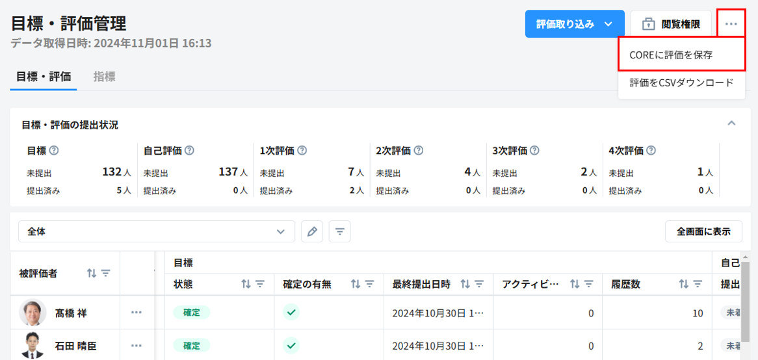Click the 閲覧権限 button
Viewport: 758px width, 360px height.
click(x=671, y=24)
